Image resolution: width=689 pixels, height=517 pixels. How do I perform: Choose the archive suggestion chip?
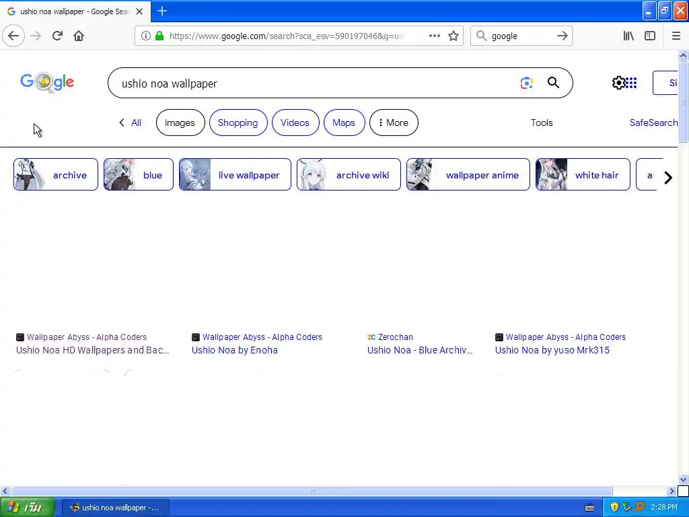click(x=56, y=174)
